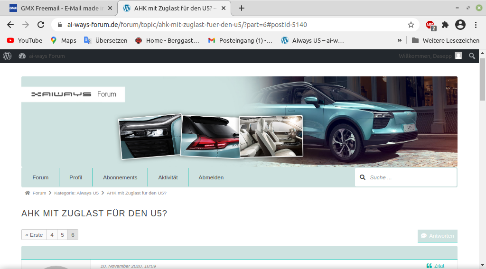Jump to « Erste page
Viewport: 486px width, 269px height.
(34, 235)
